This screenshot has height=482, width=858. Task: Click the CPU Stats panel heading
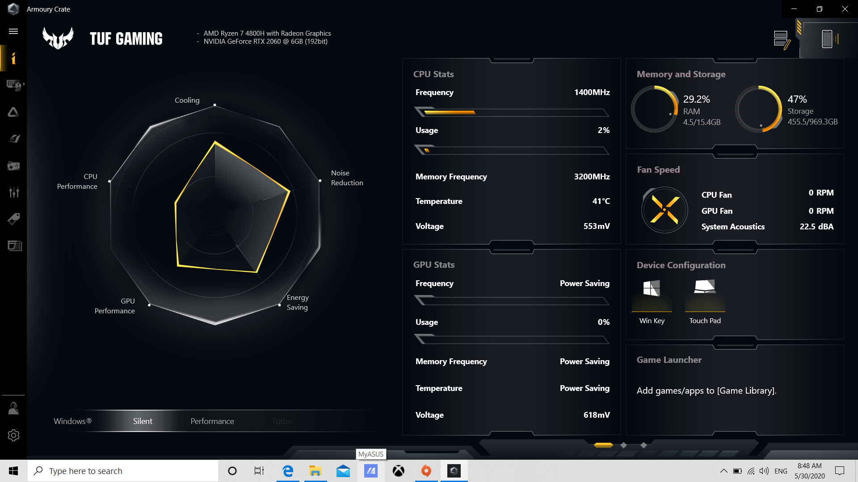(433, 74)
